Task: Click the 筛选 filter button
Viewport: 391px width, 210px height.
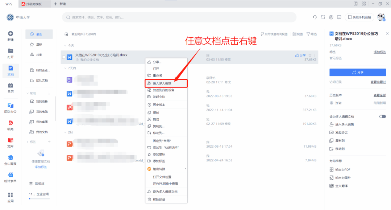Action: coord(311,34)
